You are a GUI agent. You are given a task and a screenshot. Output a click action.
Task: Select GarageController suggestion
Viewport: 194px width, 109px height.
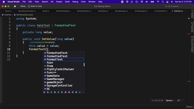click(x=64, y=85)
